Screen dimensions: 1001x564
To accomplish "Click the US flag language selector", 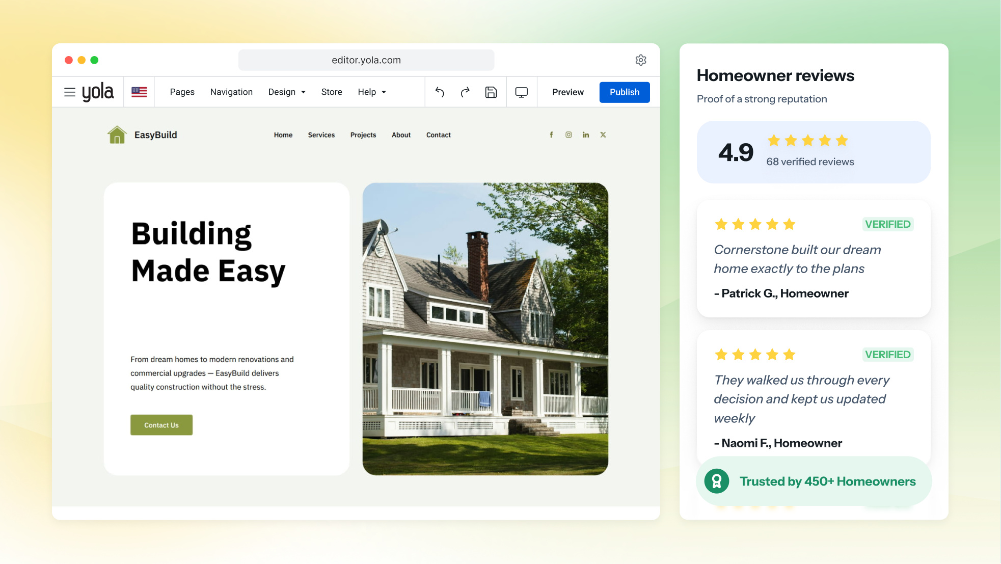I will pos(139,92).
